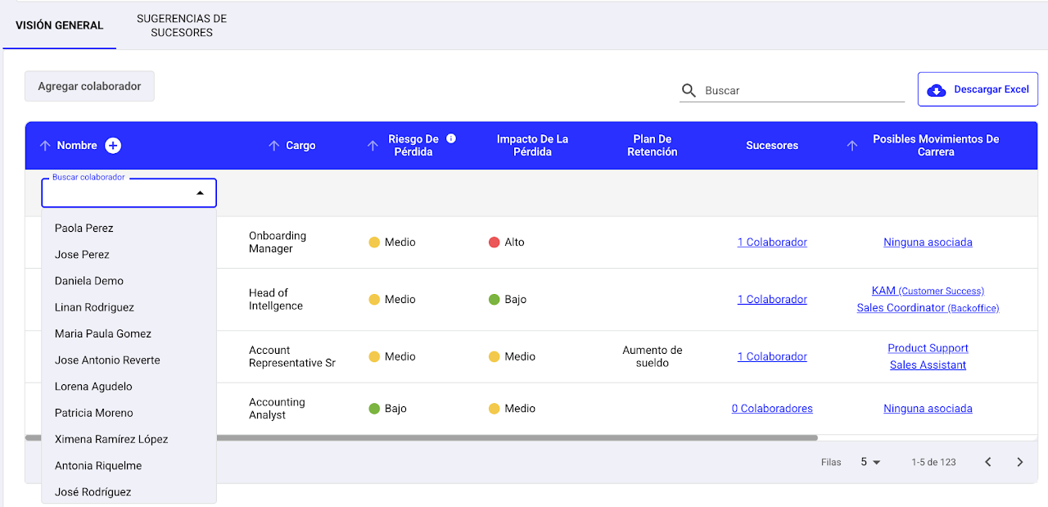Click the Descargar Excel button

click(x=978, y=89)
